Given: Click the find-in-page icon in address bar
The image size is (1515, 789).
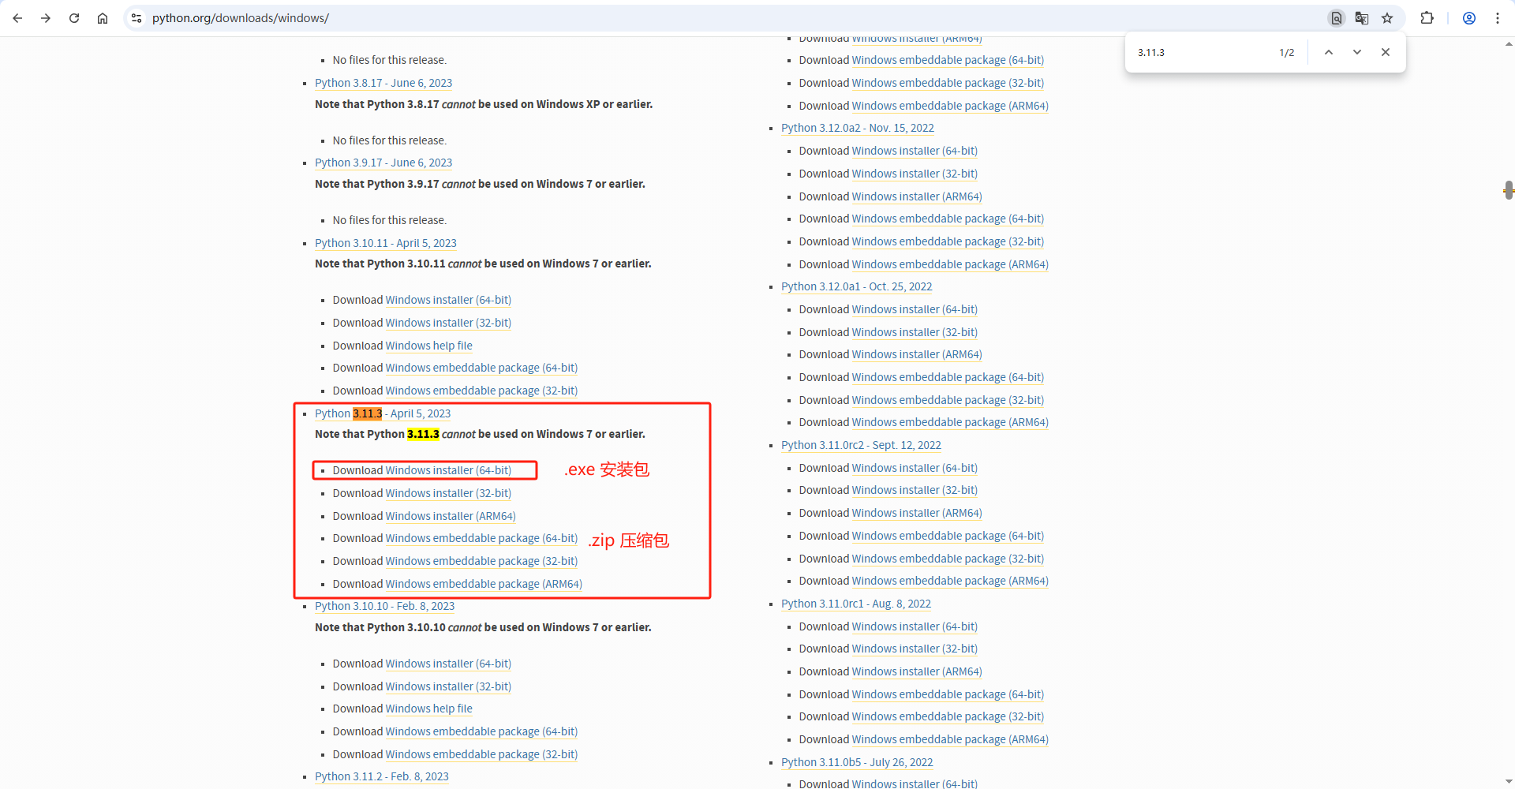Looking at the screenshot, I should (x=1337, y=18).
